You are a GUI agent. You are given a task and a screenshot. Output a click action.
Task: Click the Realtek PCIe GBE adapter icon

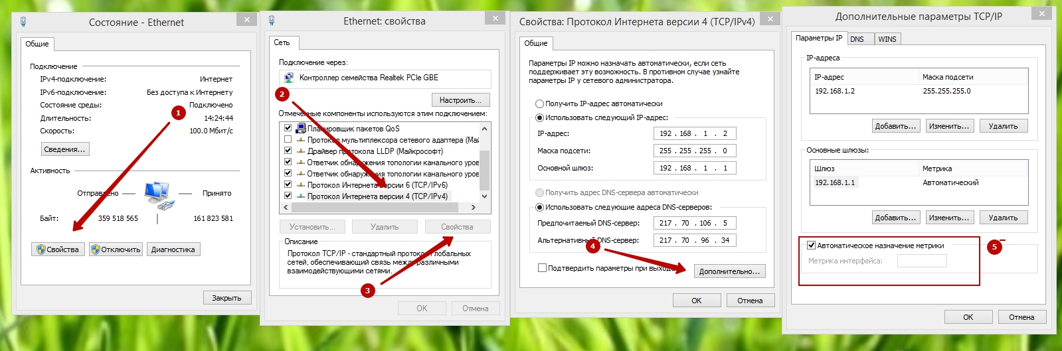pos(289,78)
